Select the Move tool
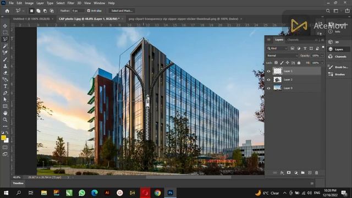 [5, 26]
